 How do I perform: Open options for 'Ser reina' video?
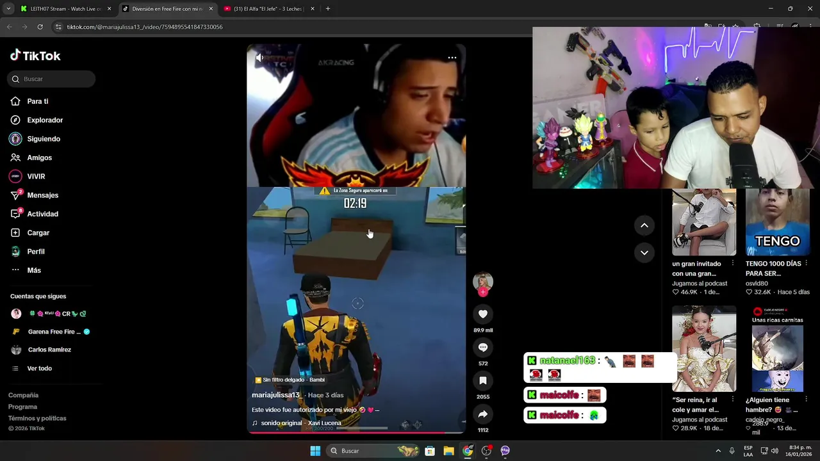pyautogui.click(x=733, y=400)
